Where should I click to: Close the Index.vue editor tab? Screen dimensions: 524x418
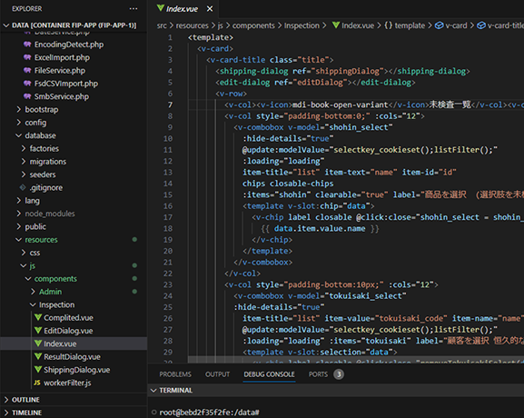tap(210, 9)
